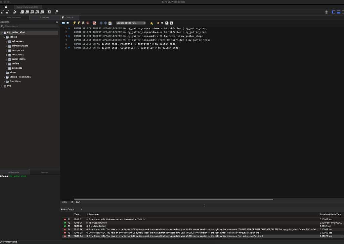Stop the running query
This screenshot has height=244, width=344.
tap(88, 23)
